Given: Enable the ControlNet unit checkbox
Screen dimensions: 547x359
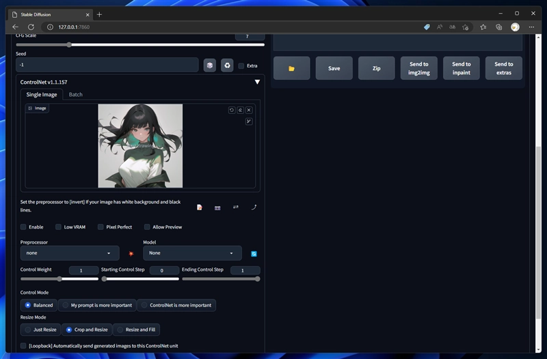Looking at the screenshot, I should [x=24, y=227].
